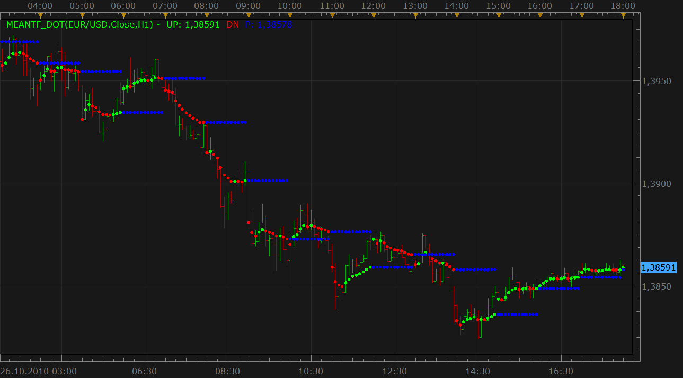683x378 pixels.
Task: Click the red DN indicator label
Action: (233, 24)
